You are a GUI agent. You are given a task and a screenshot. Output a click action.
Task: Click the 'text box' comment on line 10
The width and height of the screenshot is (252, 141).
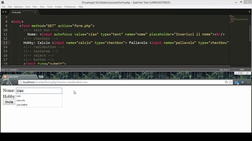[x=41, y=30]
